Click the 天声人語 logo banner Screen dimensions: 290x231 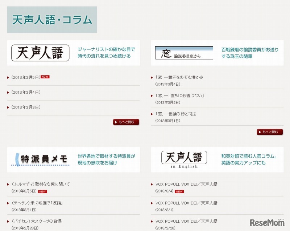pyautogui.click(x=40, y=52)
